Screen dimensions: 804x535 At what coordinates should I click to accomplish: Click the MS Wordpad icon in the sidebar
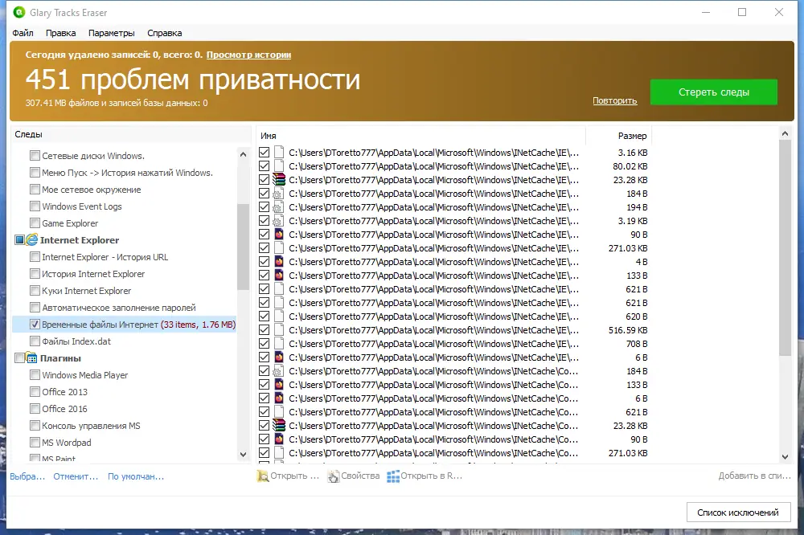(35, 442)
